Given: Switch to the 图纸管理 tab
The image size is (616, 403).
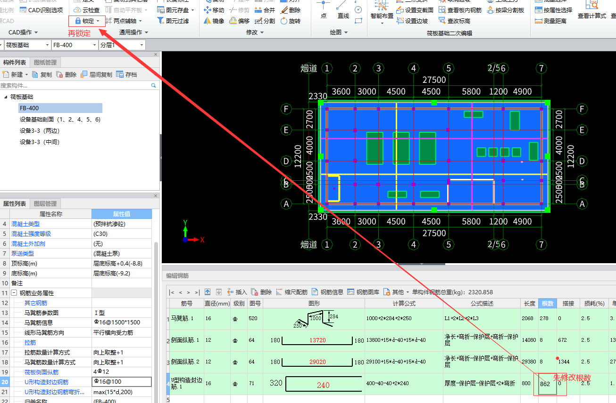Looking at the screenshot, I should point(45,63).
